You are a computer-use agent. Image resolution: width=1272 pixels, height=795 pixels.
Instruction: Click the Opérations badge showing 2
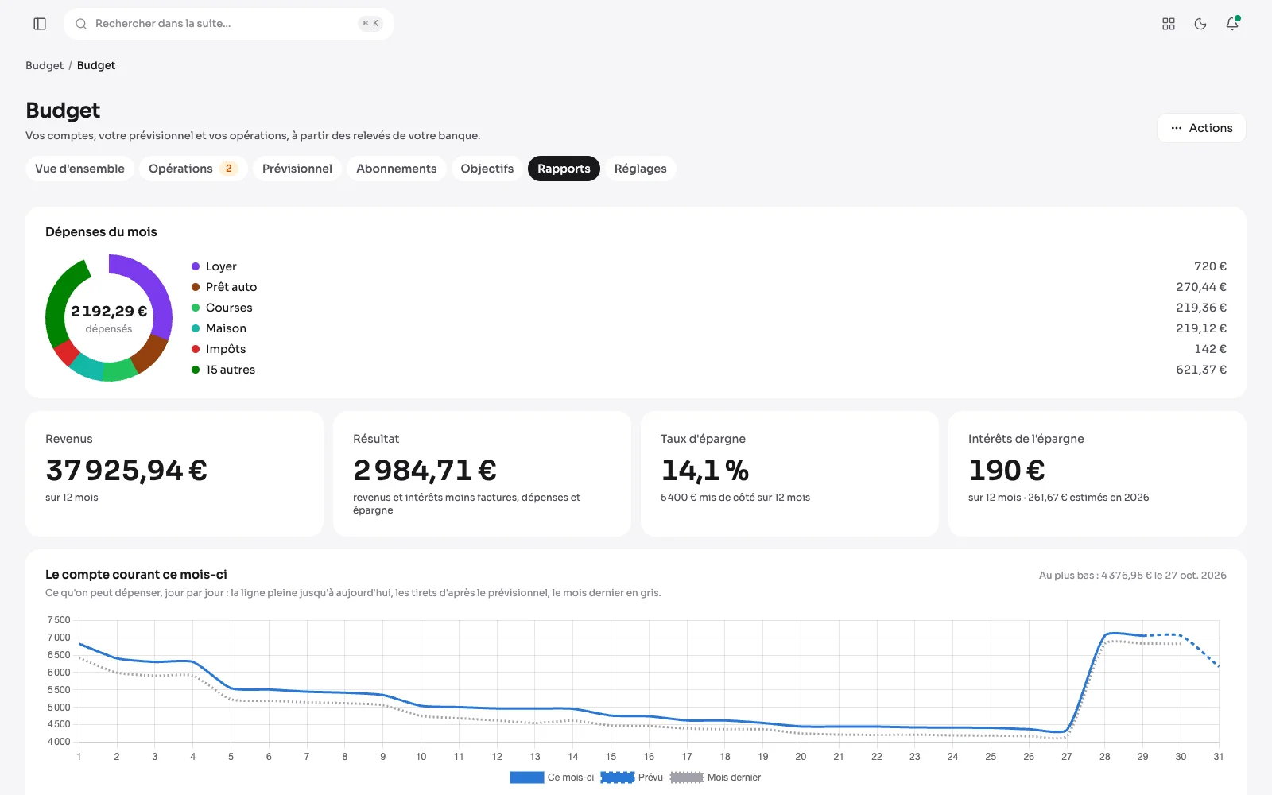tap(229, 169)
